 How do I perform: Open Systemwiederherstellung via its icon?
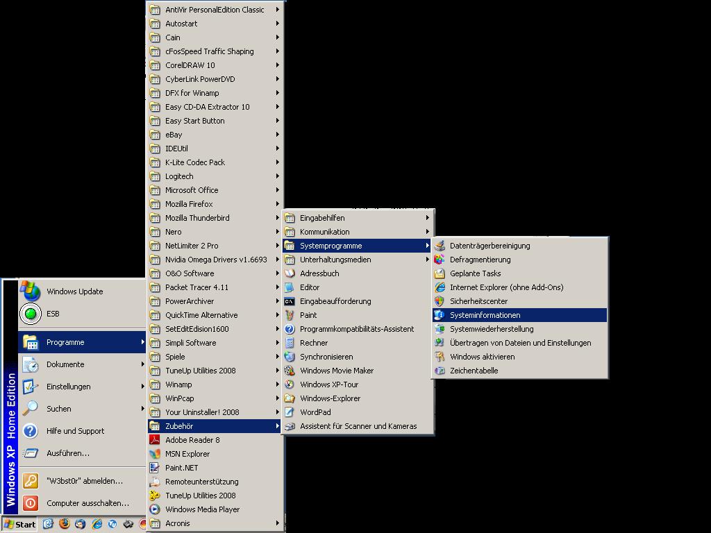coord(440,329)
